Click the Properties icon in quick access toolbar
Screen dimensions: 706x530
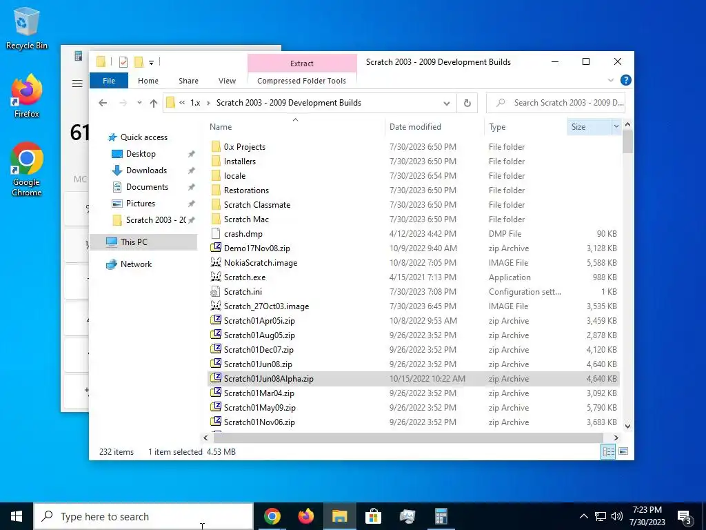pyautogui.click(x=123, y=62)
